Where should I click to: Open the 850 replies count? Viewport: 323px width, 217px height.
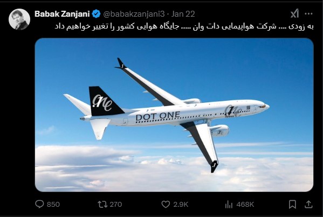(x=53, y=204)
